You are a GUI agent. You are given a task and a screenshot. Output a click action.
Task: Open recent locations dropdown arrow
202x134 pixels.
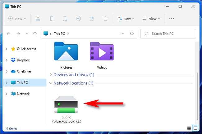27,34
